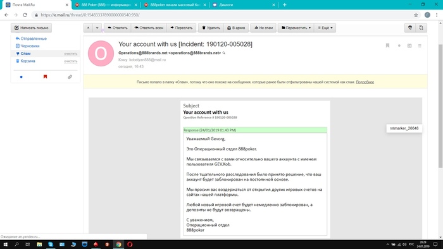Open the Переместить dropdown
This screenshot has height=249, width=443.
pyautogui.click(x=296, y=28)
